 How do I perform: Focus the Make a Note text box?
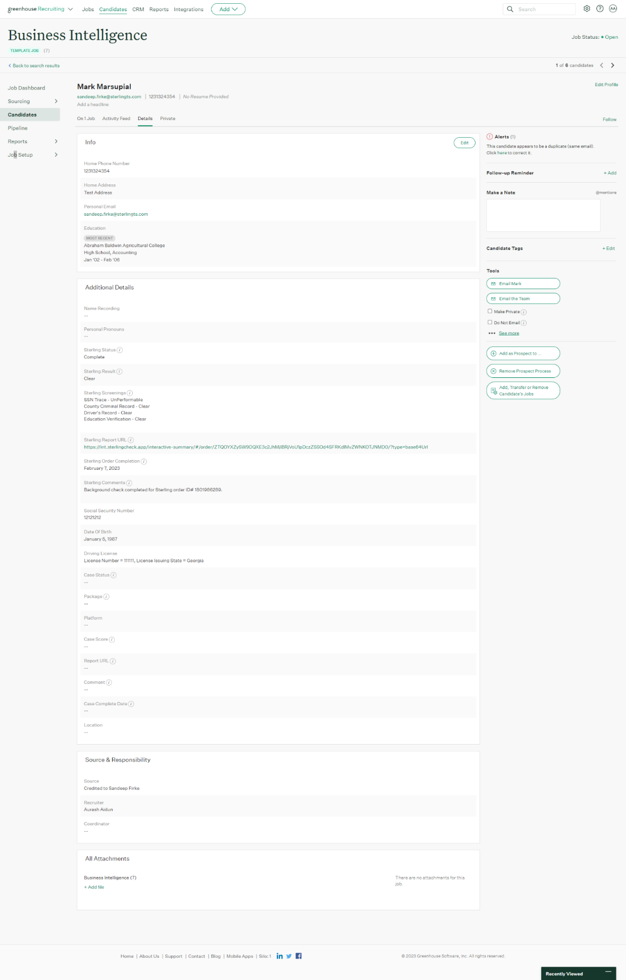click(x=543, y=215)
